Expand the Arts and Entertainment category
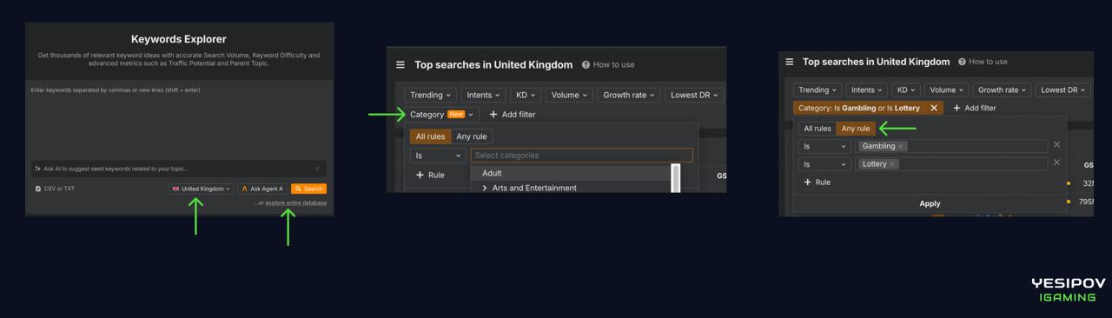1112x318 pixels. [485, 188]
